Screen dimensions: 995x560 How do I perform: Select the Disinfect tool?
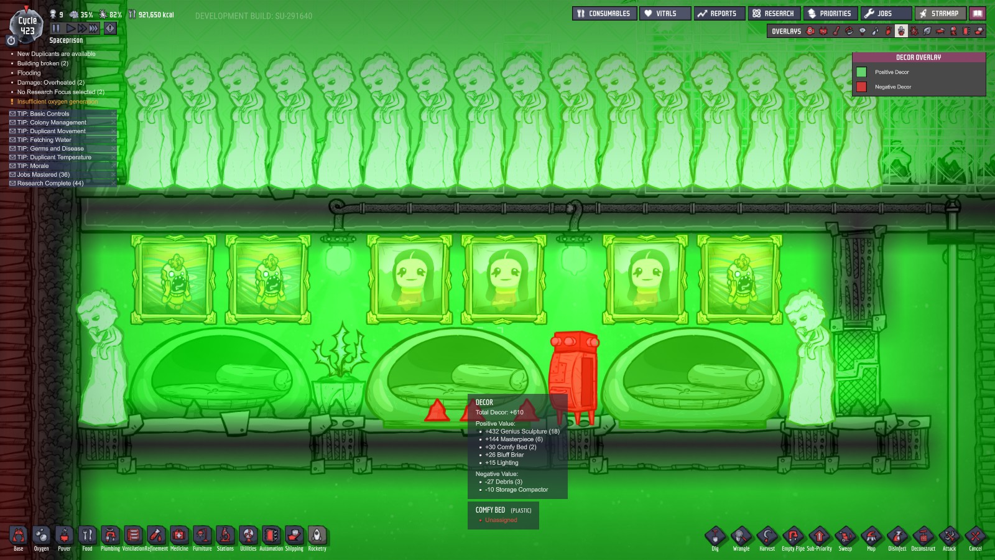point(897,536)
